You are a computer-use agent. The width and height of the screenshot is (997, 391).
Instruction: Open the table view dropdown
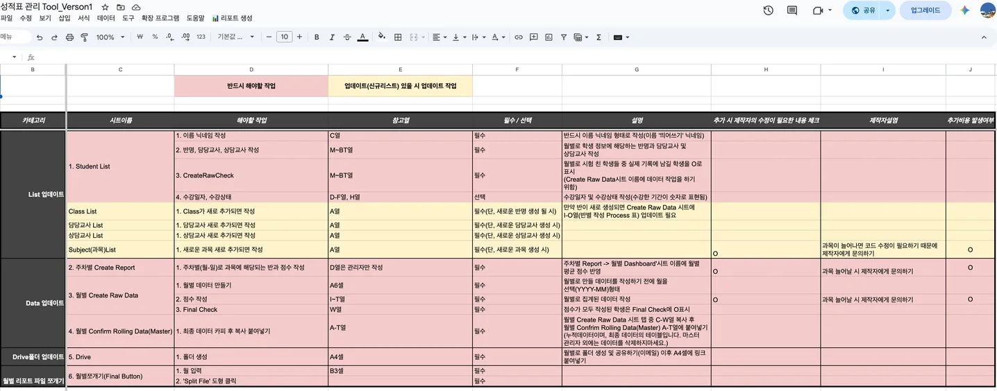click(x=581, y=37)
